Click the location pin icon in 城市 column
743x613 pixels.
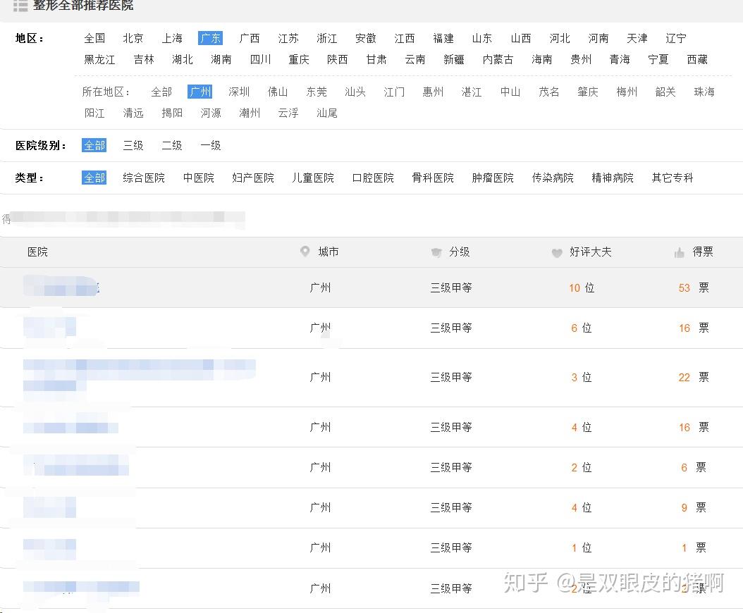pos(305,252)
